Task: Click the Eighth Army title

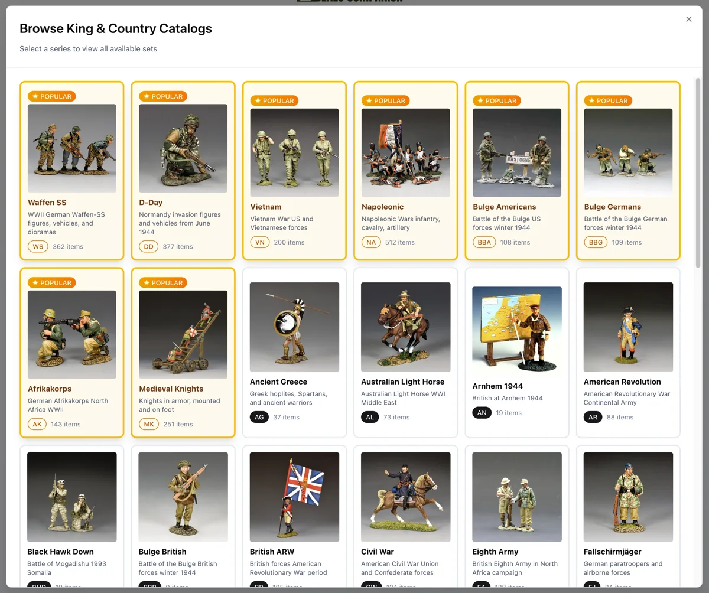Action: 495,552
